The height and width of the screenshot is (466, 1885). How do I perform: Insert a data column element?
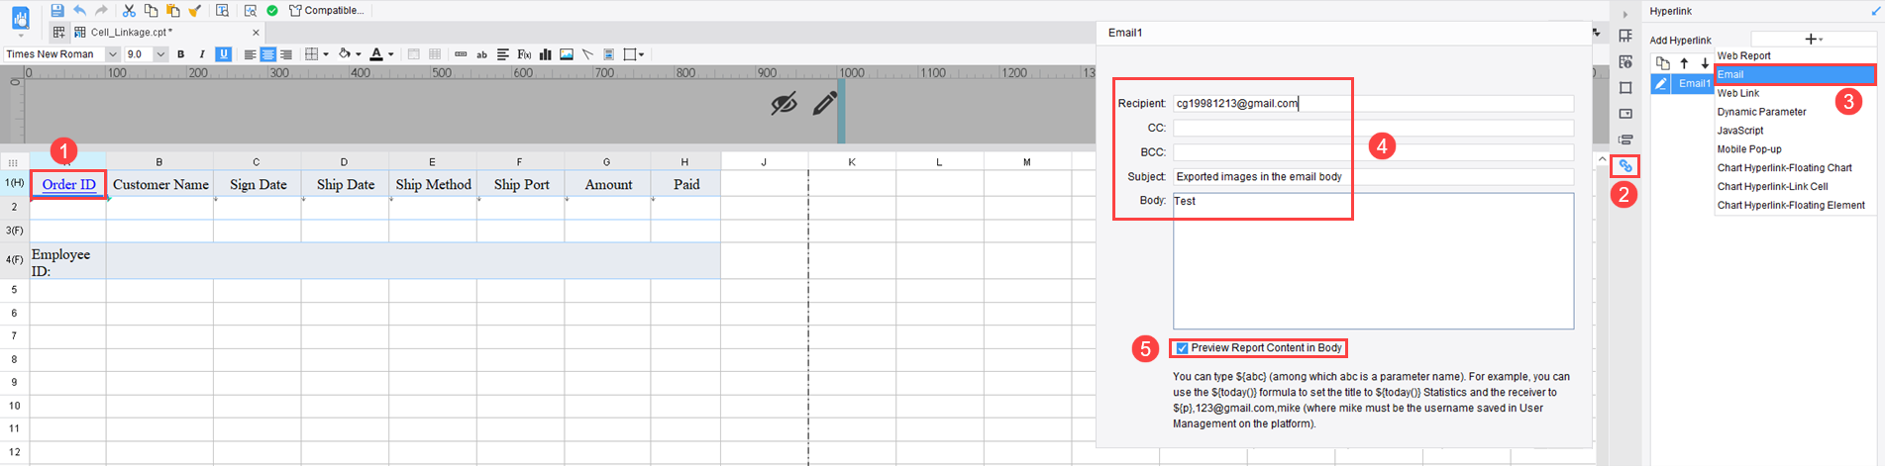pyautogui.click(x=461, y=54)
